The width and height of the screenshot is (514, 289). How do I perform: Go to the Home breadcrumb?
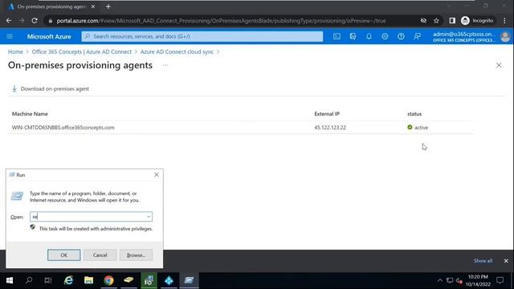click(x=15, y=51)
